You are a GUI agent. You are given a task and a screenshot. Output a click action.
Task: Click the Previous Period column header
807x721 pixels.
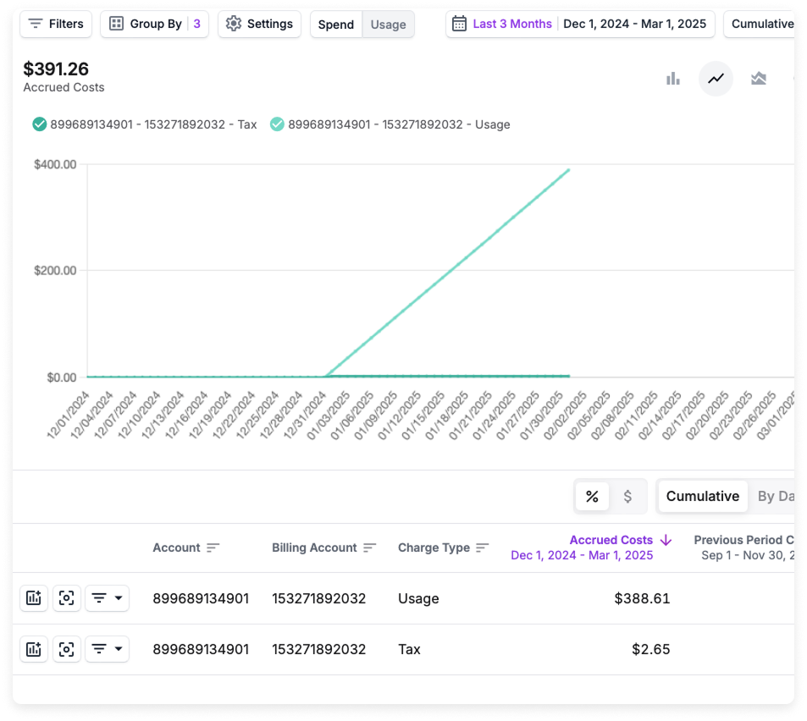pos(743,548)
